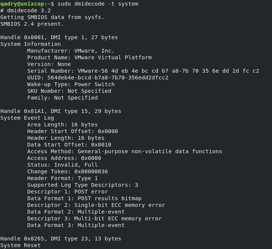Click the 'Handle 0x0265' header line

point(61,239)
